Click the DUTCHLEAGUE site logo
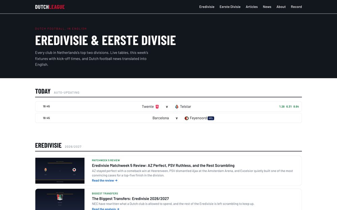Image resolution: width=337 pixels, height=210 pixels. pyautogui.click(x=50, y=7)
